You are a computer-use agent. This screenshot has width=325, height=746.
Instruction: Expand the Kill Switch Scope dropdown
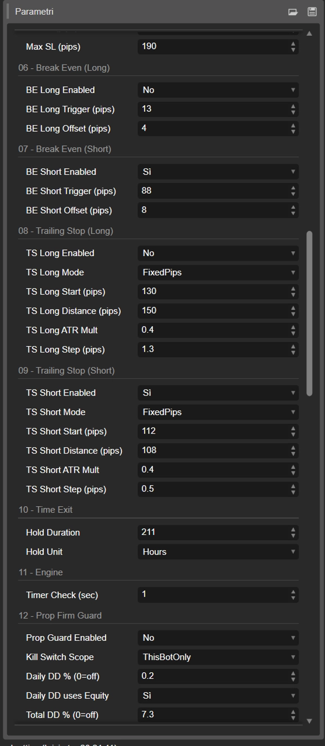coord(218,657)
